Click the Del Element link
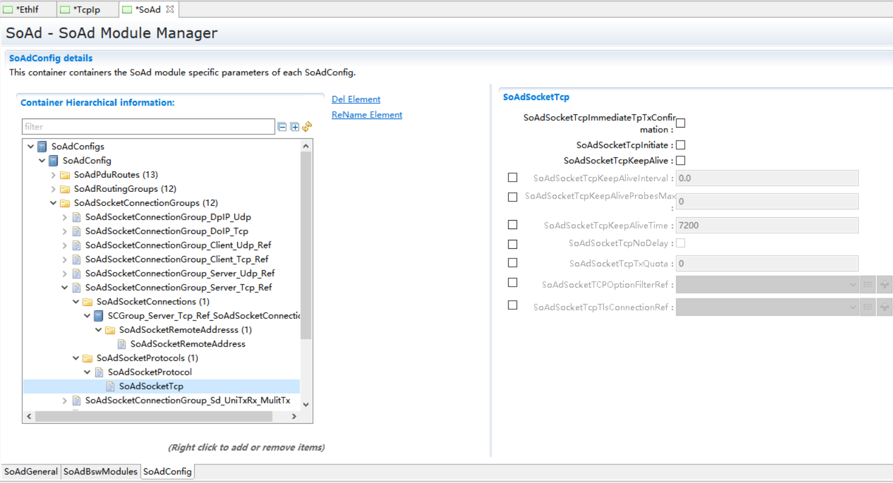 tap(356, 99)
